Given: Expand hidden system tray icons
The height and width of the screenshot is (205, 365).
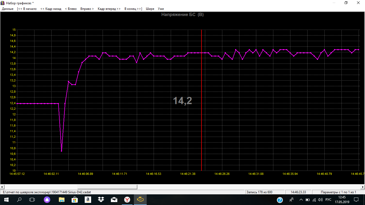Looking at the screenshot, I should pos(301,200).
